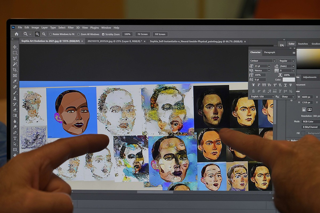Select the Brush tool

pyautogui.click(x=15, y=93)
